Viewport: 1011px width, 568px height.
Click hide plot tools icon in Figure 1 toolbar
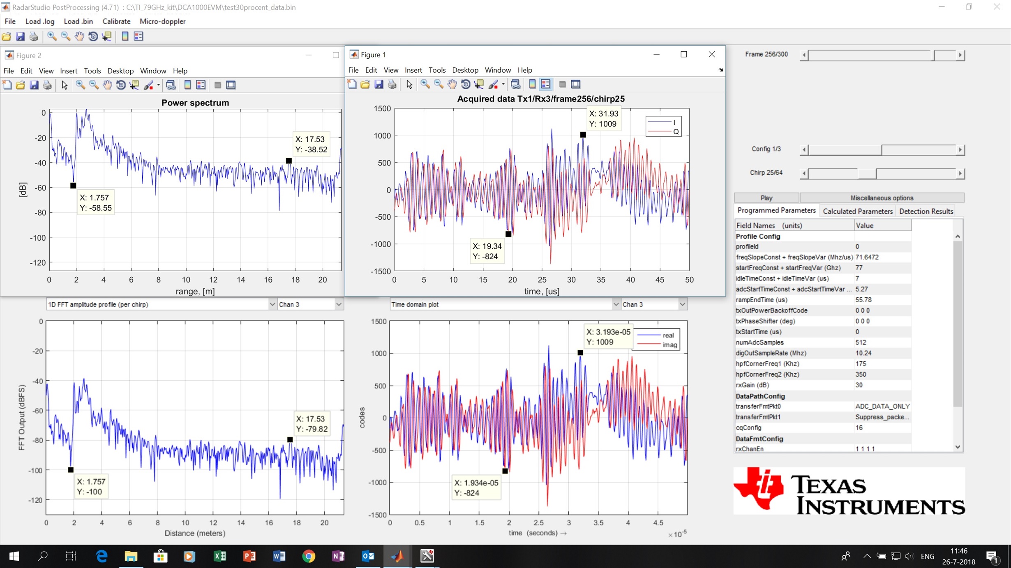click(x=562, y=84)
